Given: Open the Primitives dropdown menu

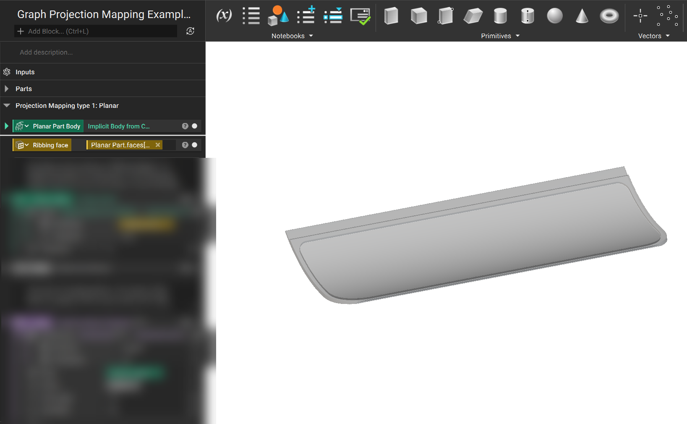Looking at the screenshot, I should [500, 36].
